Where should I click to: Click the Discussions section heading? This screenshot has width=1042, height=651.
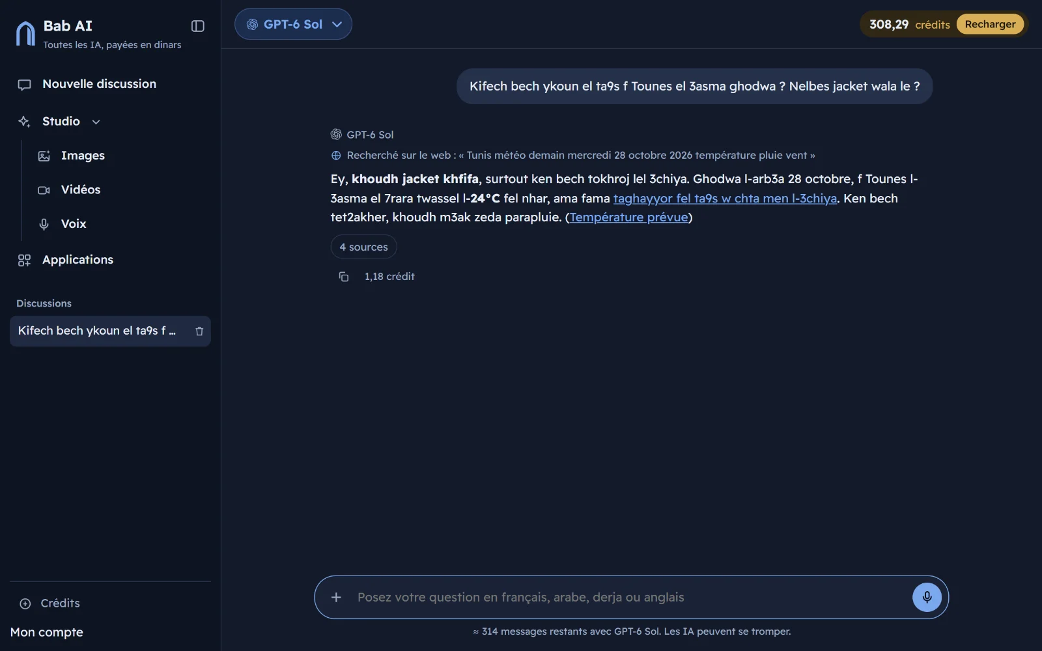coord(44,303)
